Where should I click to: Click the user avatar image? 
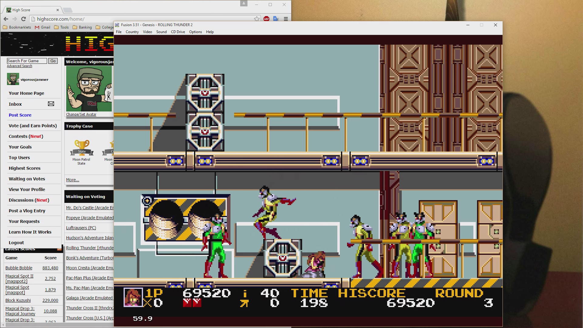tap(89, 89)
